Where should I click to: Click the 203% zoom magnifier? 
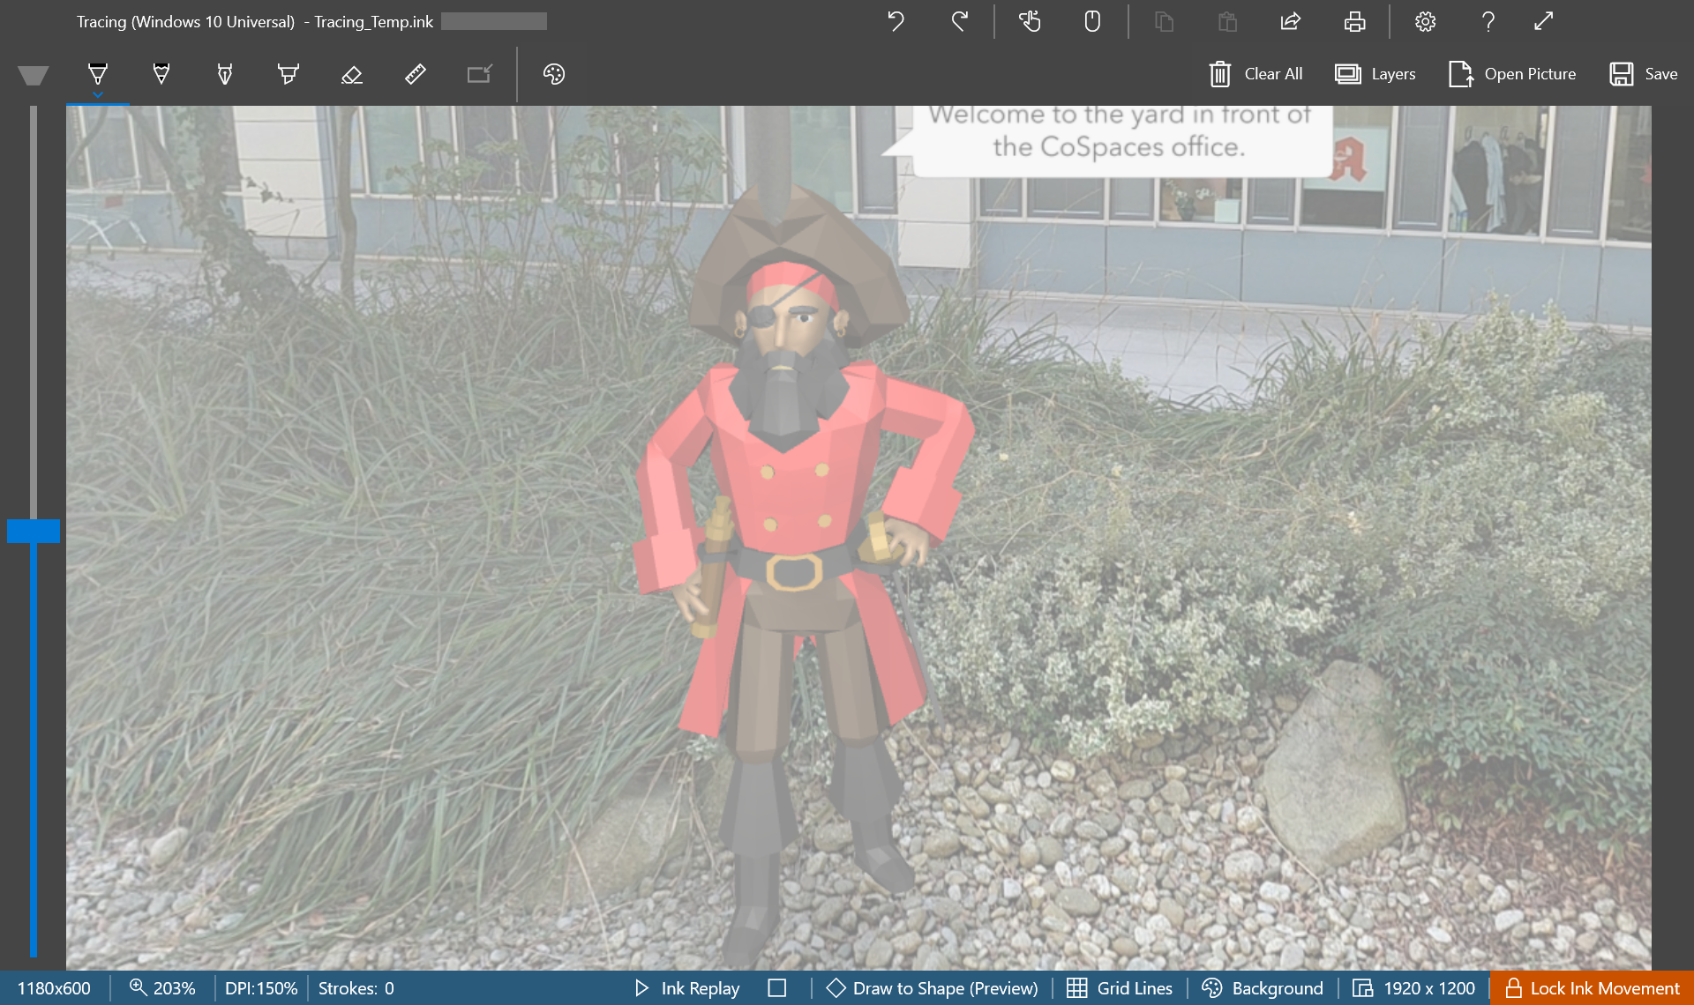coord(162,988)
